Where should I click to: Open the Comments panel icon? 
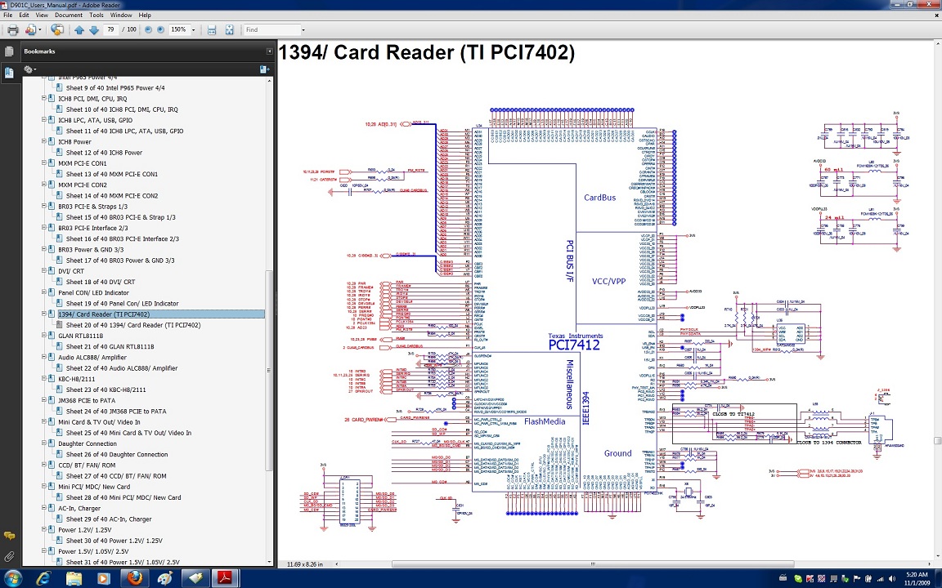(9, 535)
